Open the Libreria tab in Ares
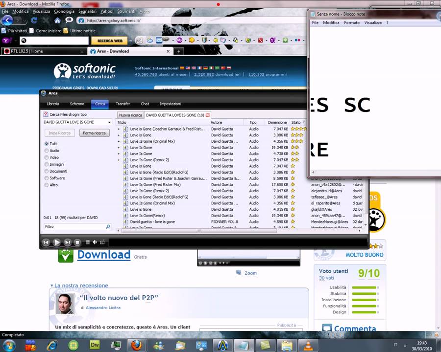The width and height of the screenshot is (441, 352). [53, 104]
